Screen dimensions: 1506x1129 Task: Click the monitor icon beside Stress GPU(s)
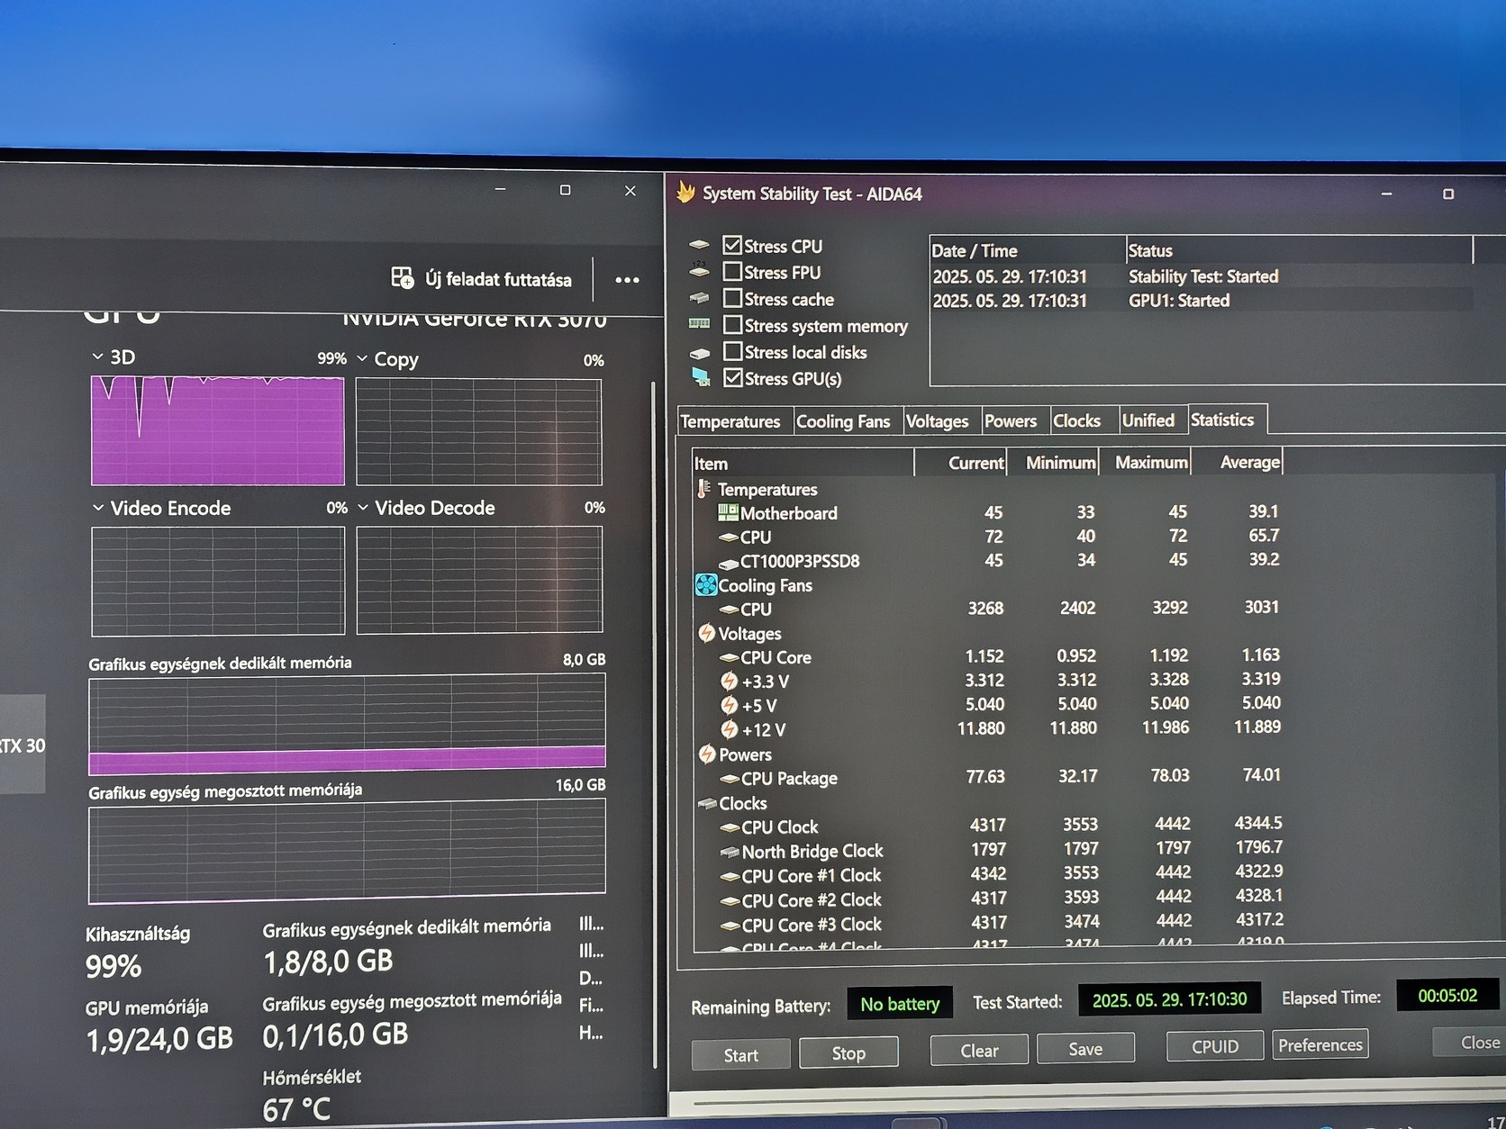point(700,376)
